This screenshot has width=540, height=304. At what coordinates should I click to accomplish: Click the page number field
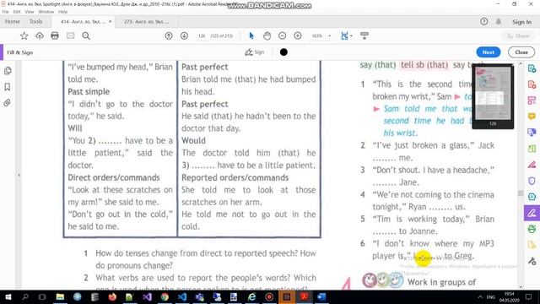click(202, 35)
